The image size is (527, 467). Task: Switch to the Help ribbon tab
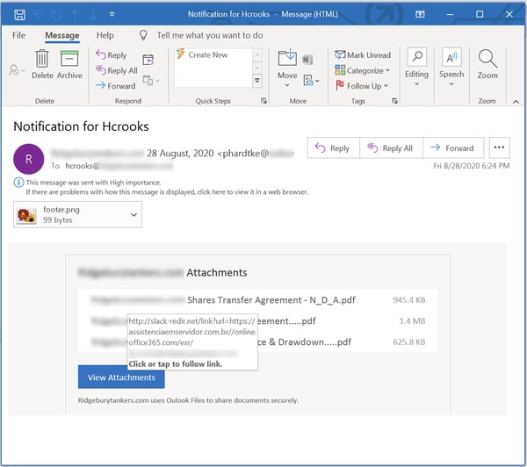105,35
